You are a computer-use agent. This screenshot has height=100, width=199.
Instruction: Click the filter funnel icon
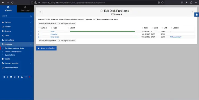pos(193,12)
